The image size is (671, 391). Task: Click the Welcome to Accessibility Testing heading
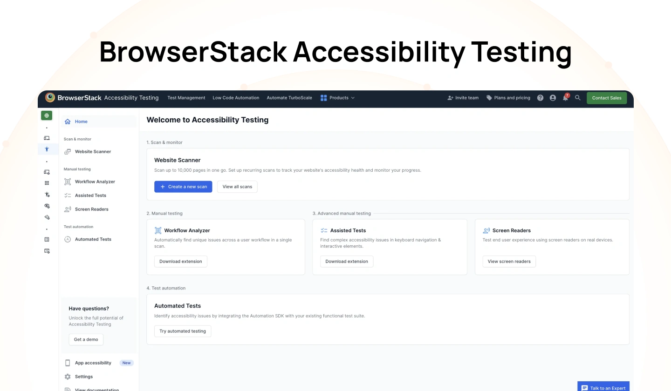click(x=207, y=120)
